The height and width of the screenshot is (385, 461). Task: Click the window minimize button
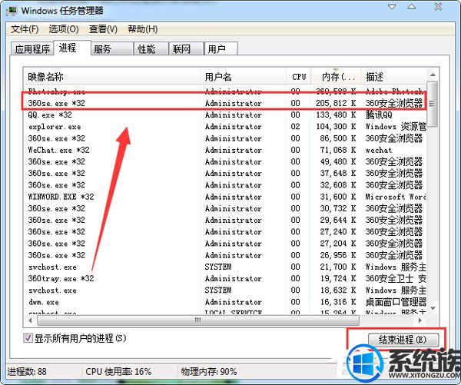[392, 6]
